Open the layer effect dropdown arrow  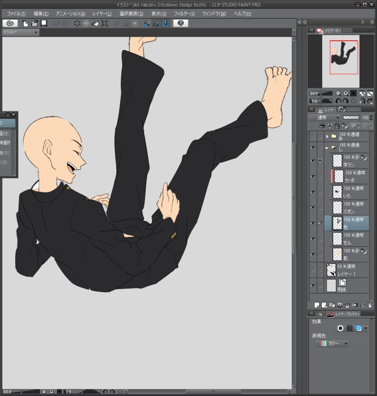click(x=366, y=329)
